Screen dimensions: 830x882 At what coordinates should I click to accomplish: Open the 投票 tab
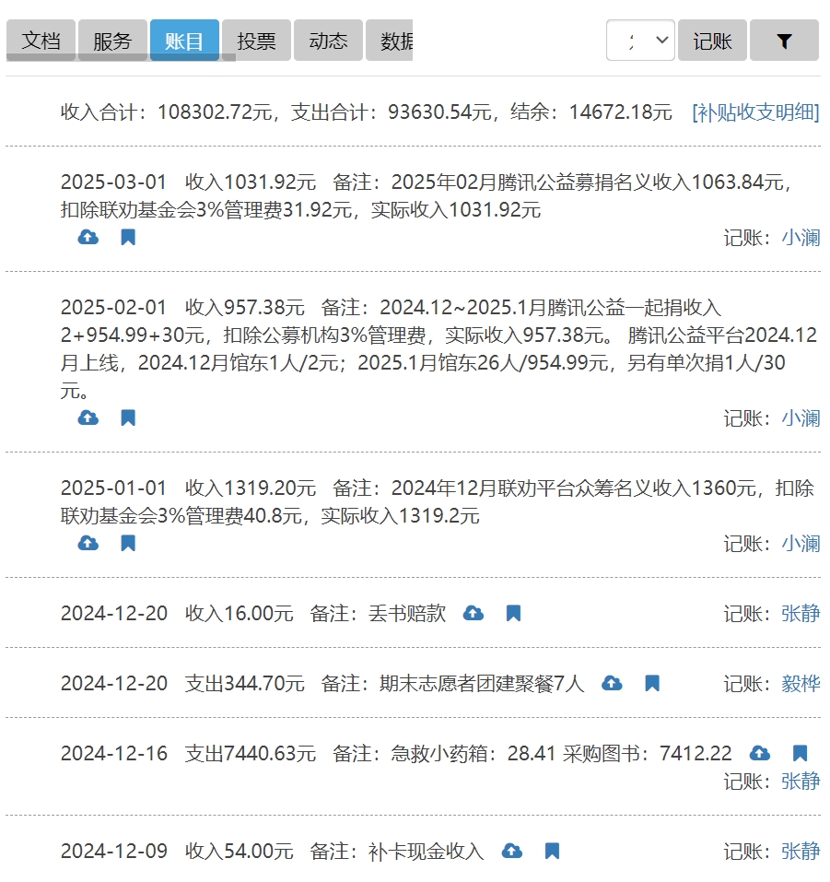coord(256,41)
